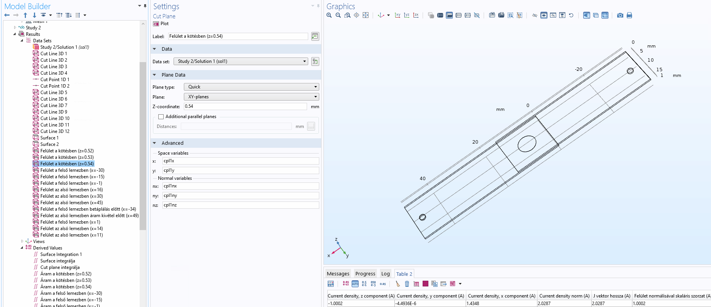This screenshot has width=711, height=307.
Task: Click the Label text field
Action: pyautogui.click(x=238, y=36)
